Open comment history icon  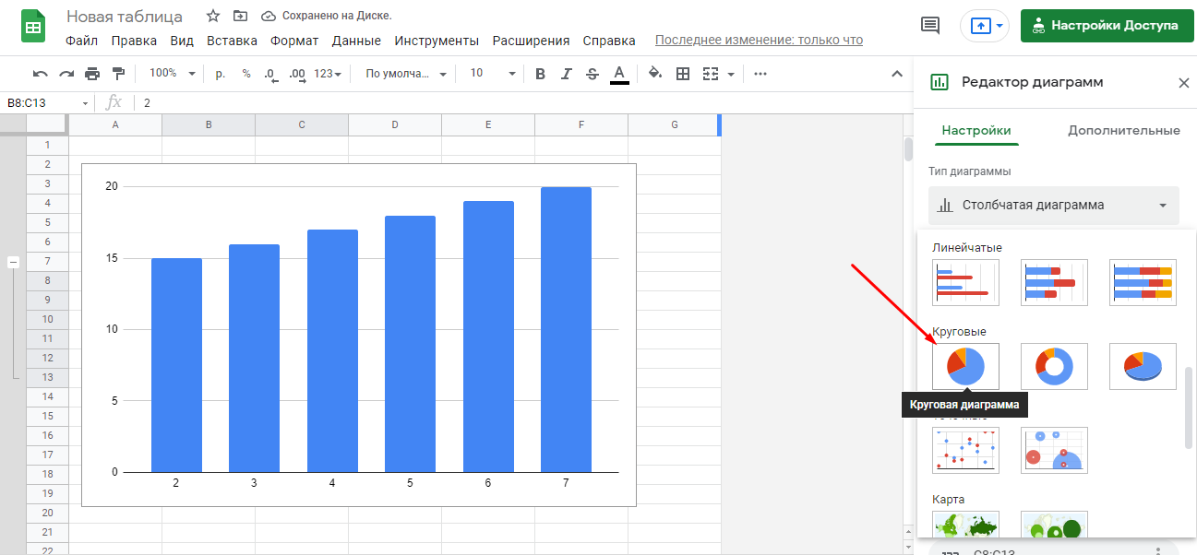click(x=930, y=26)
